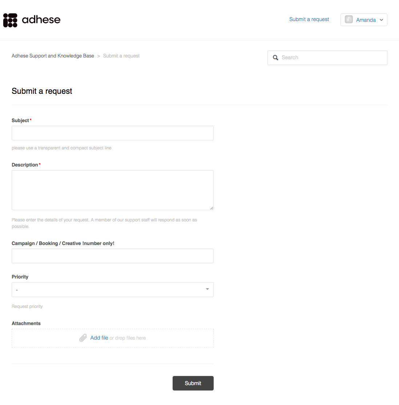Click the Submit a request breadcrumb item
399x405 pixels.
pos(121,56)
